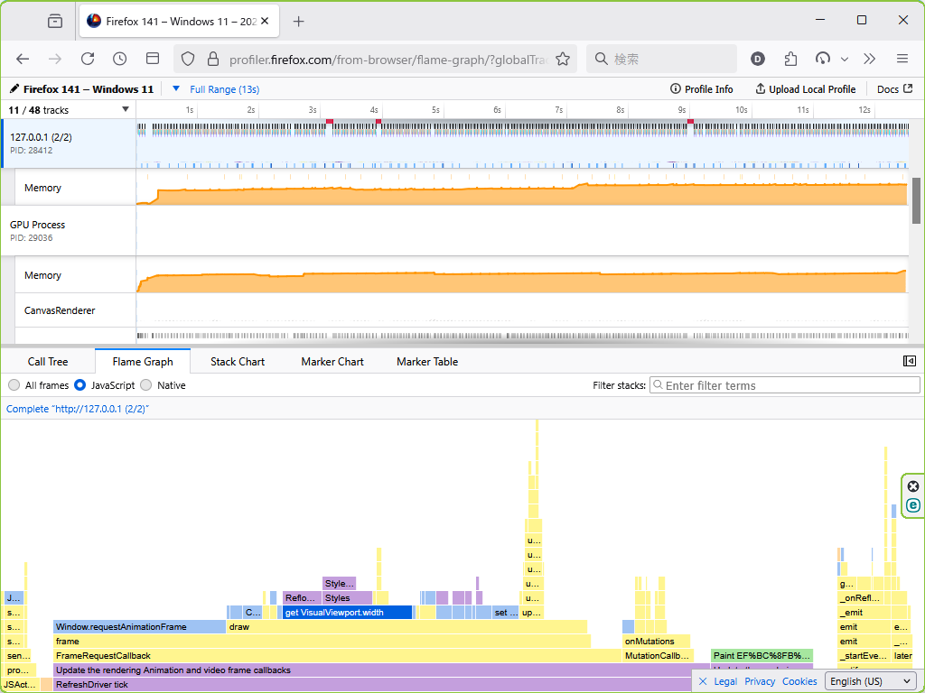Close the side floating widget X
The width and height of the screenshot is (925, 693).
point(912,486)
